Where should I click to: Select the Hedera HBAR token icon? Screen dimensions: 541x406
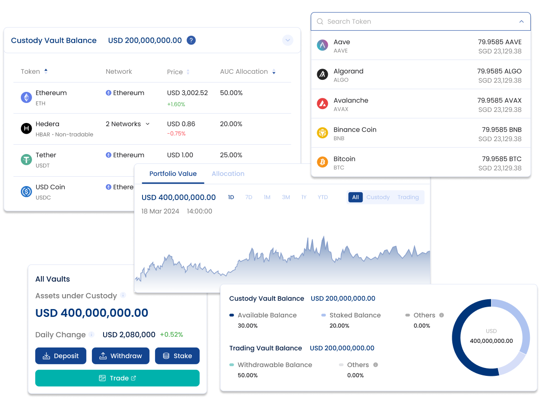pyautogui.click(x=26, y=129)
